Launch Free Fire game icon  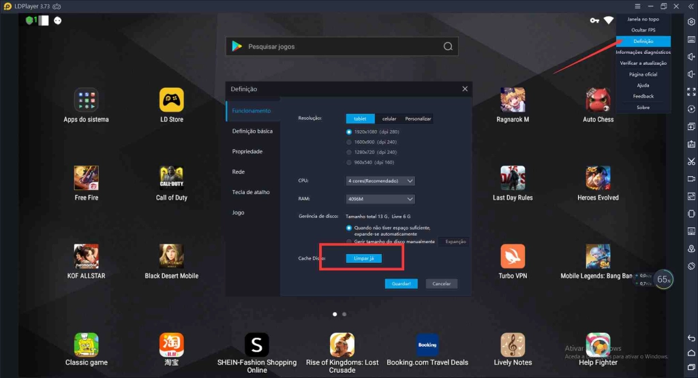[x=87, y=178]
